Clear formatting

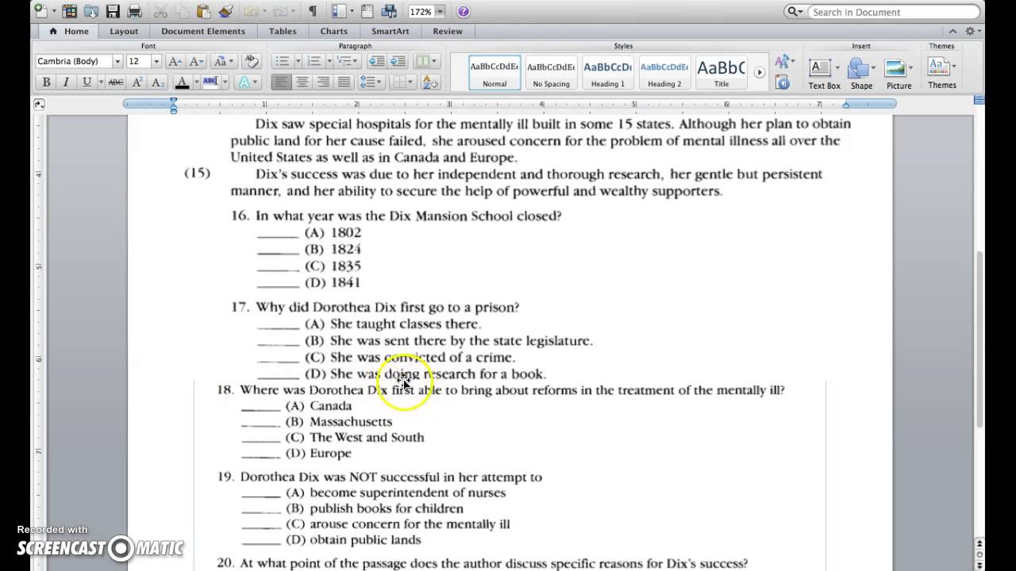pyautogui.click(x=252, y=61)
